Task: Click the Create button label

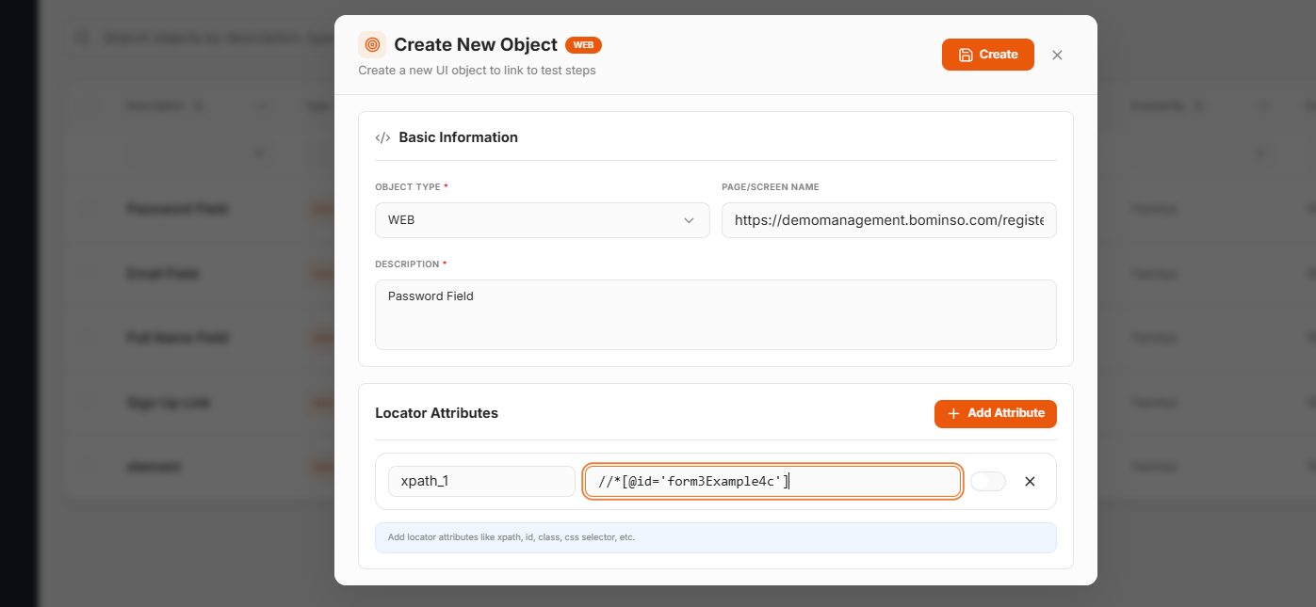Action: (x=999, y=55)
